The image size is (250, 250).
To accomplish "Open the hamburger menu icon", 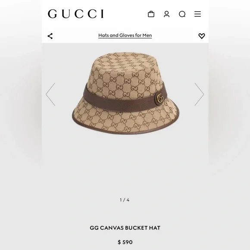I will (x=197, y=14).
